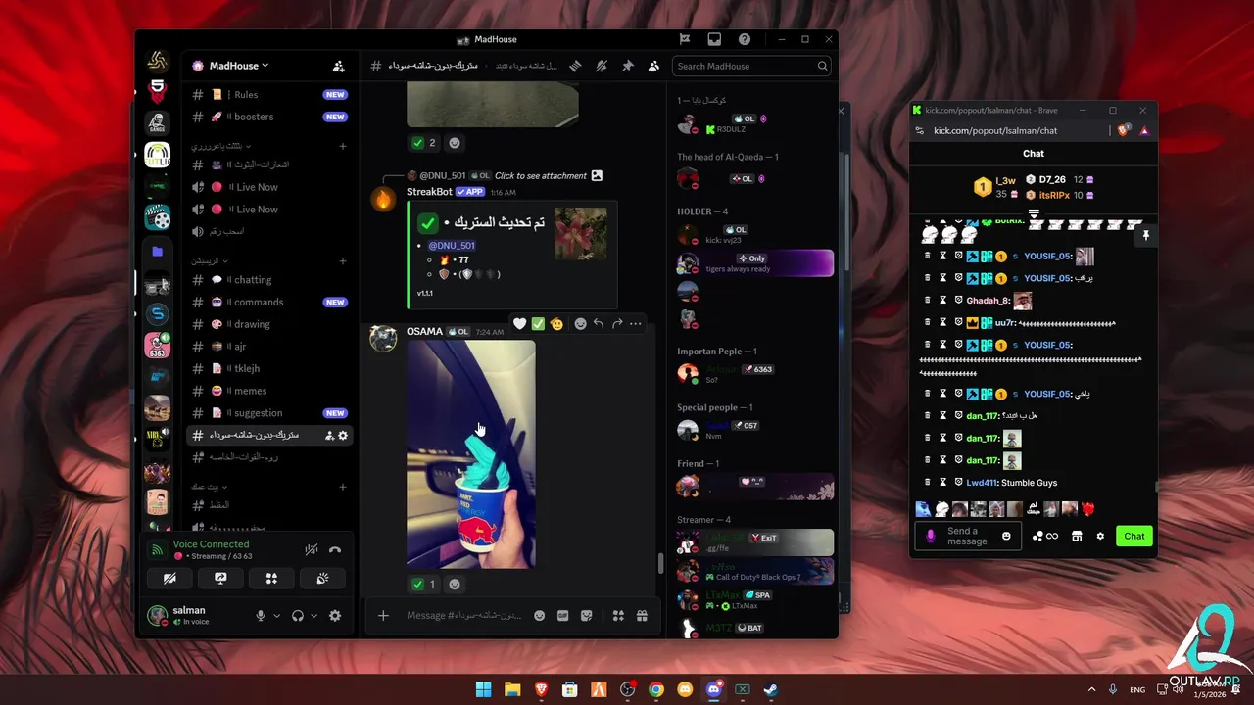Open sticker picker in message bar
Screen dimensions: 1254x705
(587, 616)
